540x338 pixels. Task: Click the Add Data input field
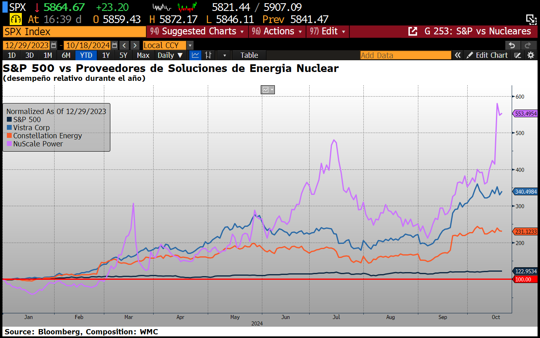(405, 55)
